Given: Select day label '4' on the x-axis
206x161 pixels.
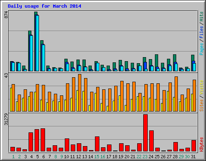Looking at the screenshot, I should coord(31,157).
